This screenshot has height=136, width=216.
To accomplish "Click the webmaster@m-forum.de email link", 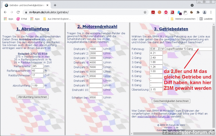I will [153, 116].
